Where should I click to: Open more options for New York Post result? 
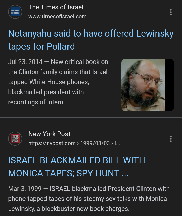tap(171, 139)
